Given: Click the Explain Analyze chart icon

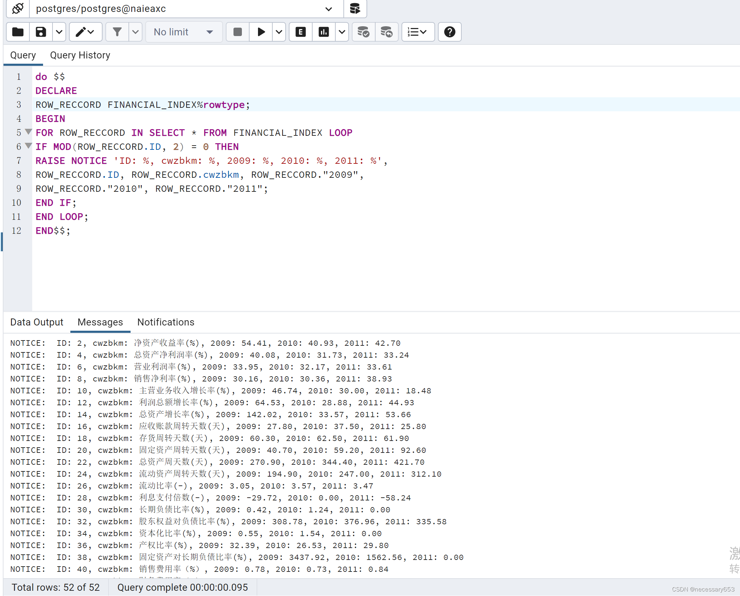Looking at the screenshot, I should (x=324, y=32).
